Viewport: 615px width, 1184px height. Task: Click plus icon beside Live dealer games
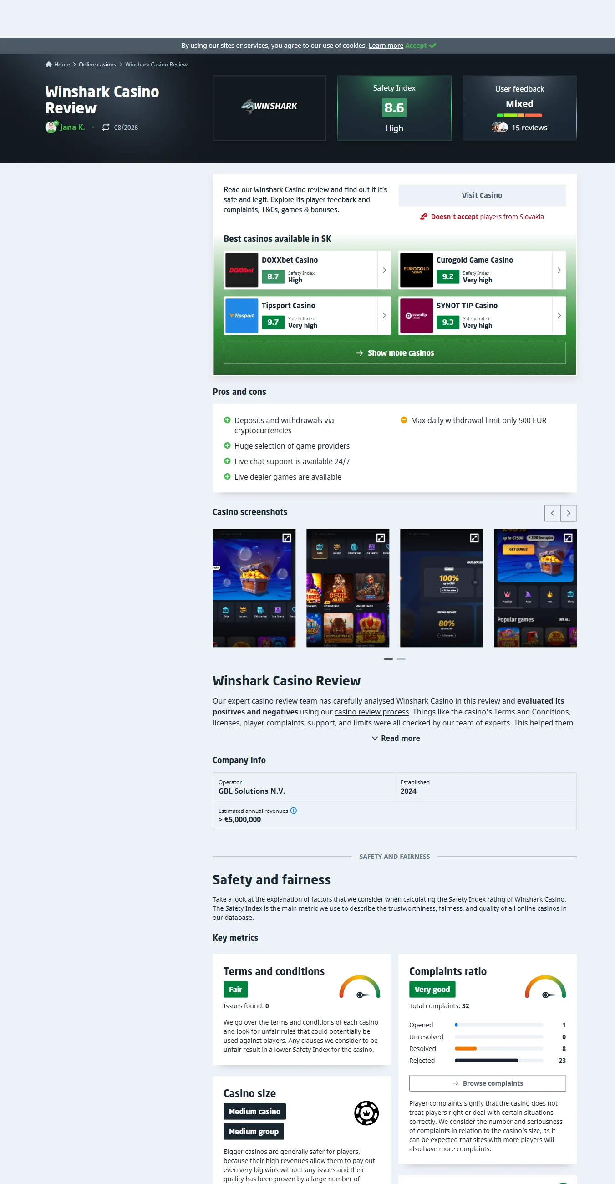click(227, 477)
